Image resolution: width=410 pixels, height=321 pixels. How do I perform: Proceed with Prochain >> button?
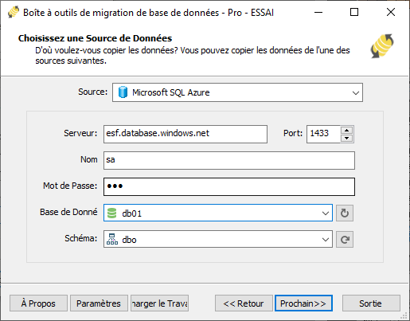coord(303,303)
